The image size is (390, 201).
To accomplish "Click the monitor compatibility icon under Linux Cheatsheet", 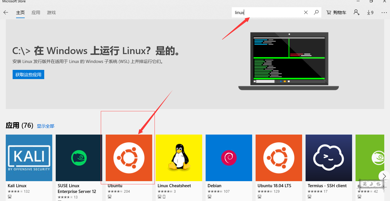I will pyautogui.click(x=159, y=196).
